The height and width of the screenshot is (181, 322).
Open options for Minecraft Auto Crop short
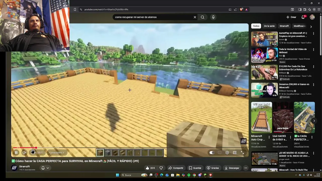pos(269,137)
